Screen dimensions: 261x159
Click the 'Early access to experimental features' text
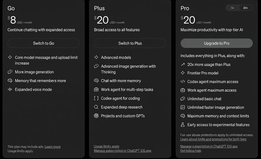point(219,125)
